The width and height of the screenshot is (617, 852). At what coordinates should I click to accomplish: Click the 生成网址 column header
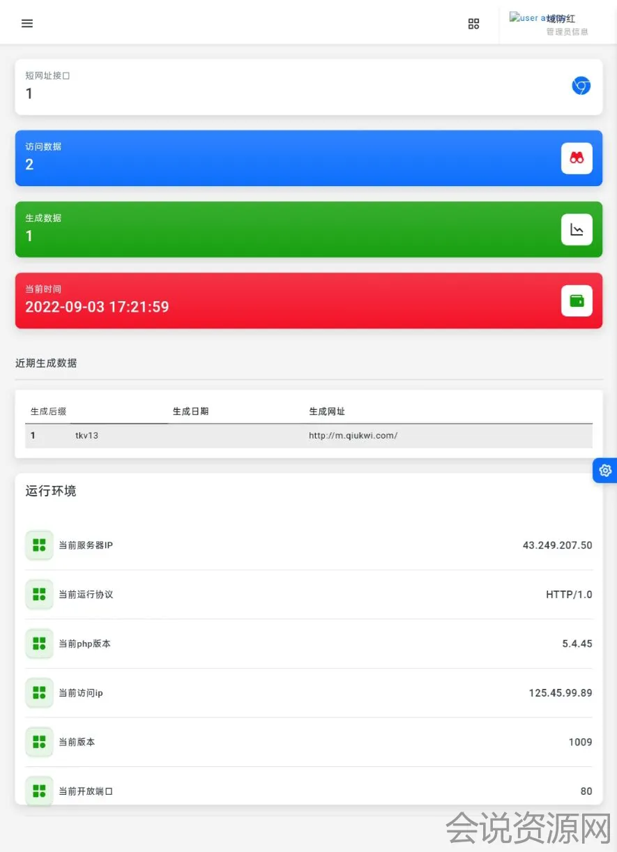[x=327, y=411]
